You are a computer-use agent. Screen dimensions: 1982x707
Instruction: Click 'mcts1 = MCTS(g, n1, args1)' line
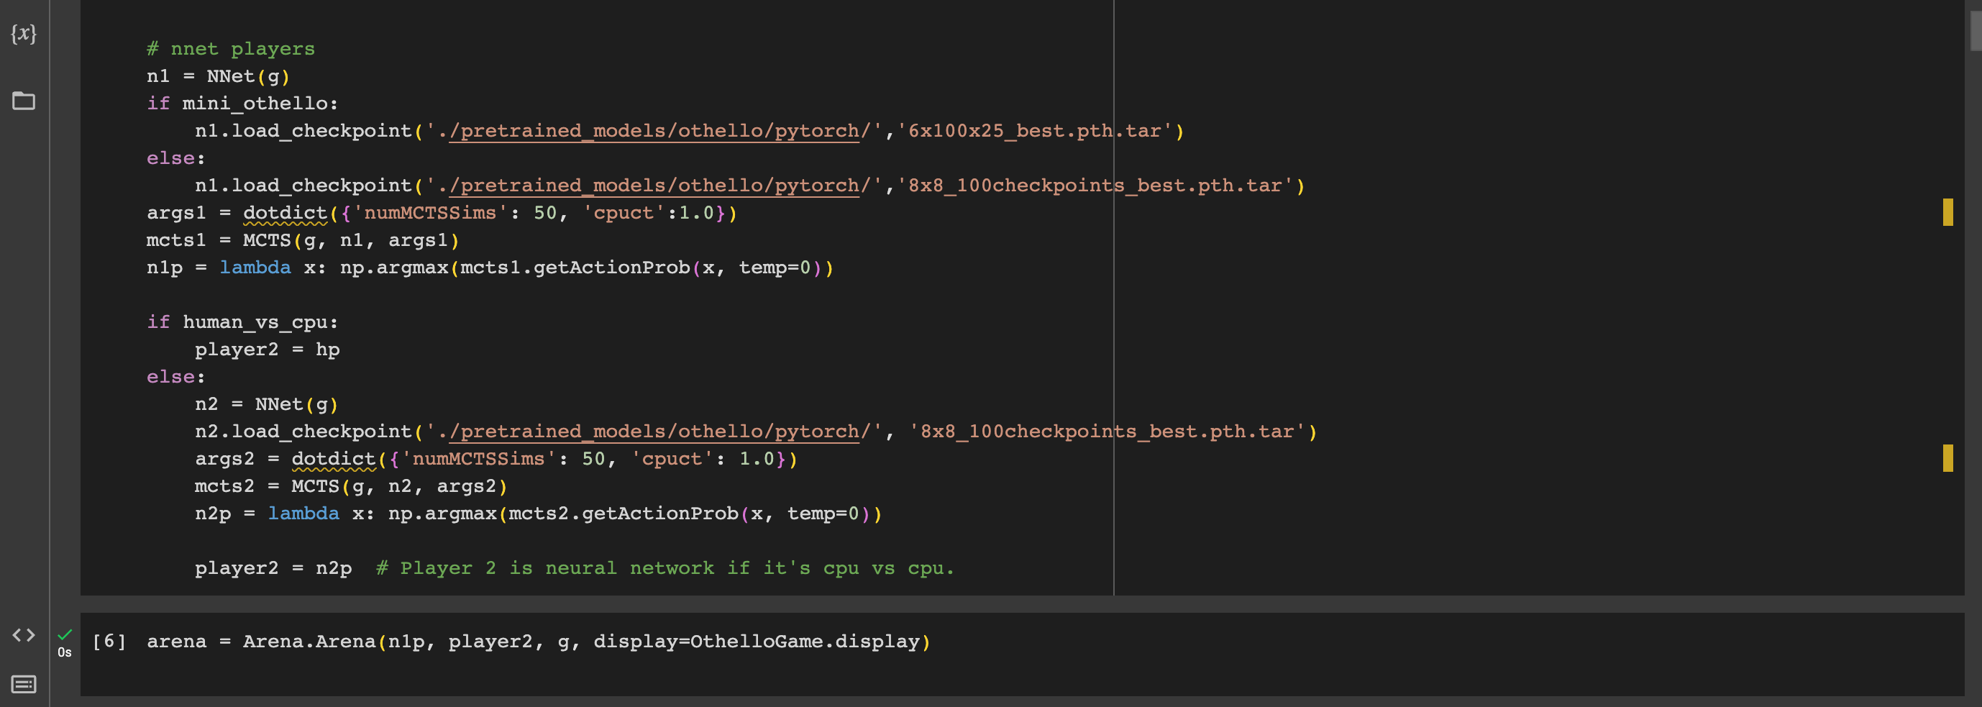point(303,240)
